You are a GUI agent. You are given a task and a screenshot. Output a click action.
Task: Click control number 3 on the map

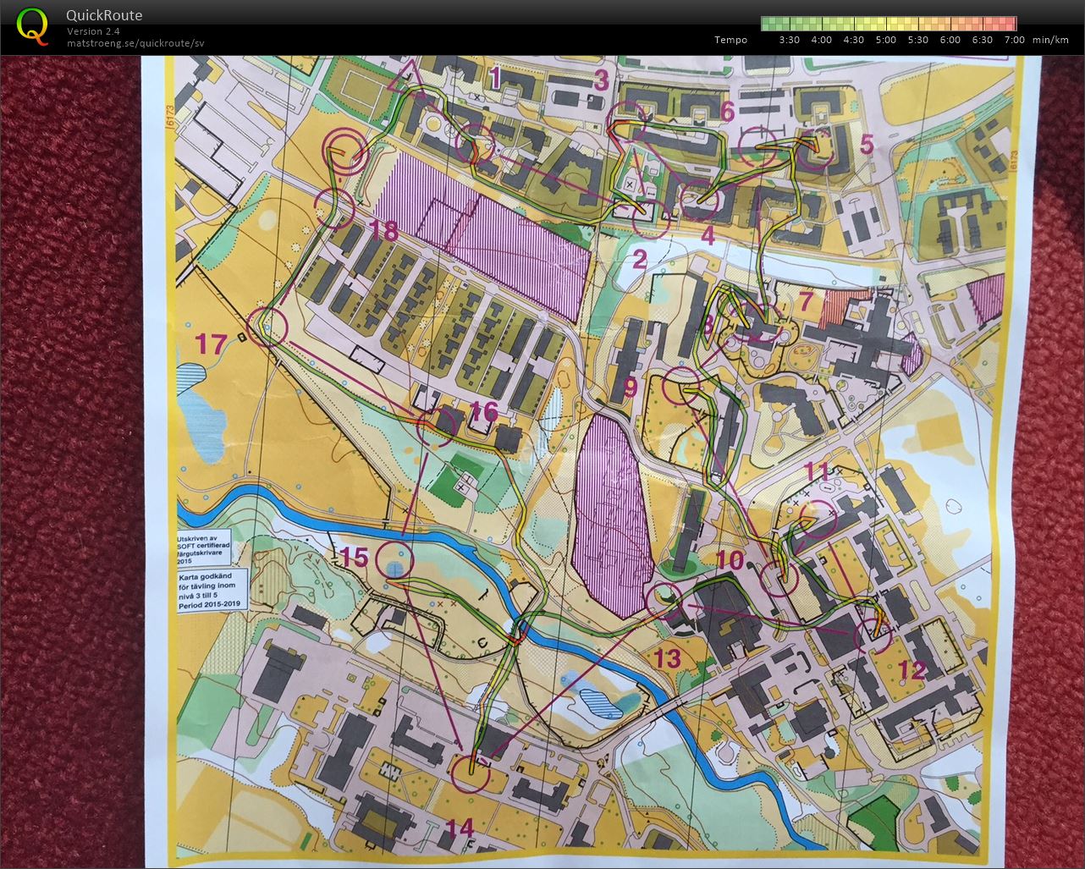[x=601, y=80]
